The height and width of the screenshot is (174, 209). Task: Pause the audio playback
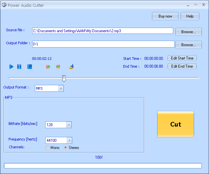[x=19, y=67]
